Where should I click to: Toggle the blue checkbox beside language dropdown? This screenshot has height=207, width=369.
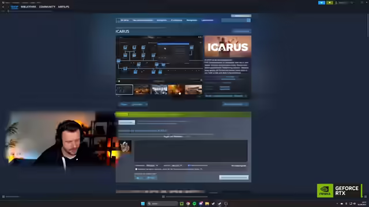pos(189,166)
